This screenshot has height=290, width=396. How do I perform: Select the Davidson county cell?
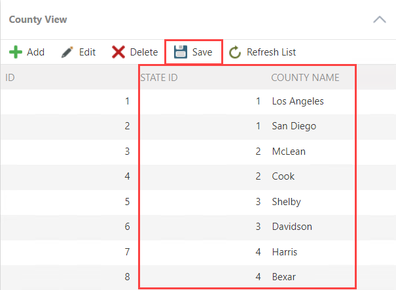click(292, 227)
